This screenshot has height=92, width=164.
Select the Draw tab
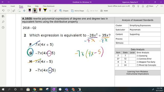(21, 6)
